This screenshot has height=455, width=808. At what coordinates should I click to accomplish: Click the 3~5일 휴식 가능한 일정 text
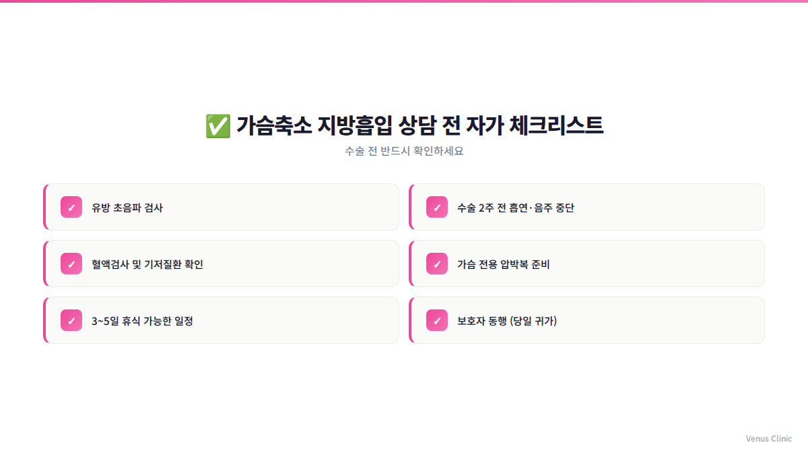point(142,321)
